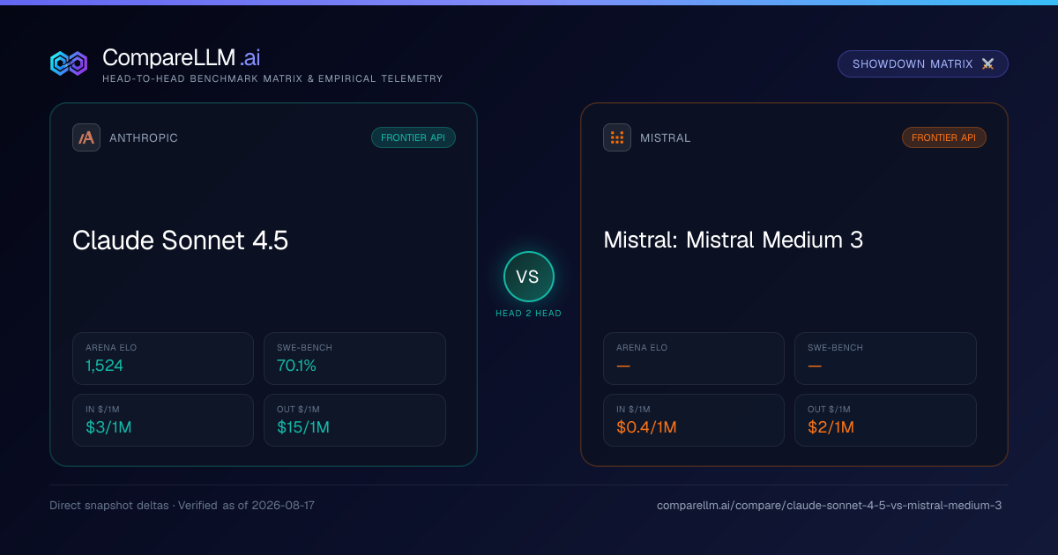Click Mistral's empty Arena ELO tile
Screen dimensions: 1058x555
coord(694,359)
